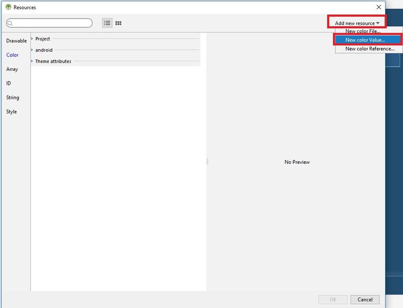Select the String resource tab

tap(13, 98)
